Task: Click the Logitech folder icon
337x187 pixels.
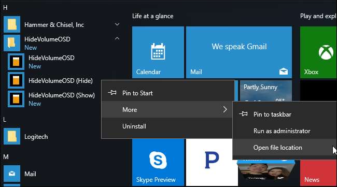Action: point(12,136)
